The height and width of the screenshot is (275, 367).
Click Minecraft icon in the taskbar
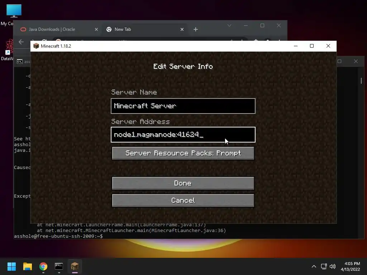pos(75,266)
